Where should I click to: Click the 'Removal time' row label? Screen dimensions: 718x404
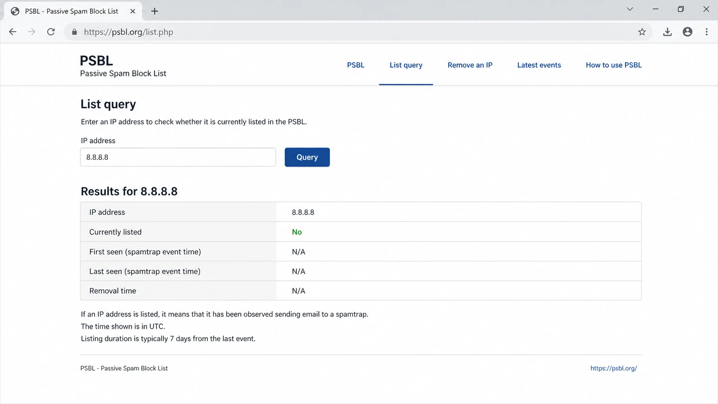pos(113,291)
